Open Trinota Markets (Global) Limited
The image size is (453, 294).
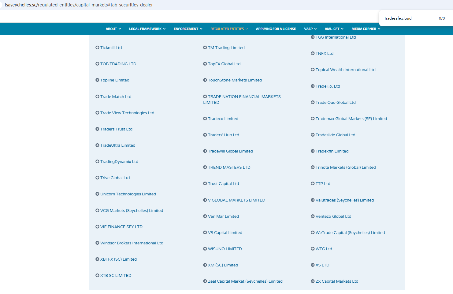coord(346,167)
